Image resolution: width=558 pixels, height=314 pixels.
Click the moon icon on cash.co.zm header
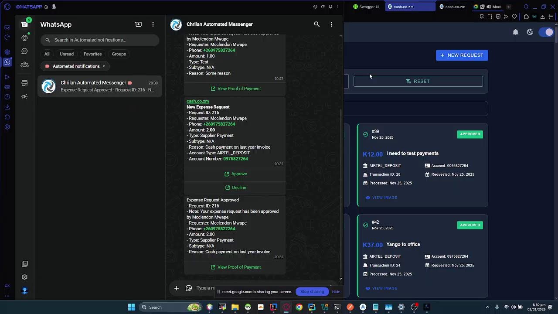[x=530, y=32]
